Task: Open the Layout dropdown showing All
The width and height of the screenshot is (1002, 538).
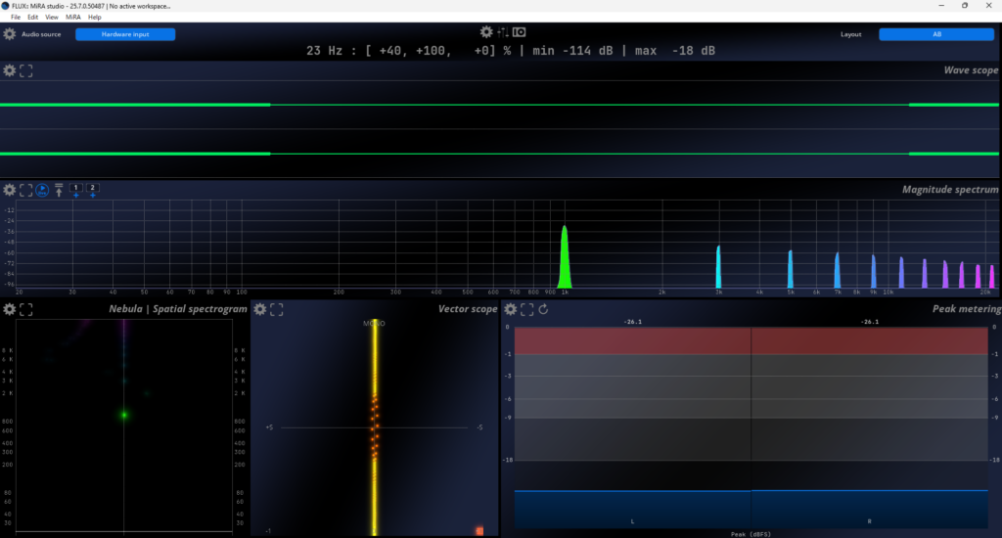Action: [x=935, y=34]
